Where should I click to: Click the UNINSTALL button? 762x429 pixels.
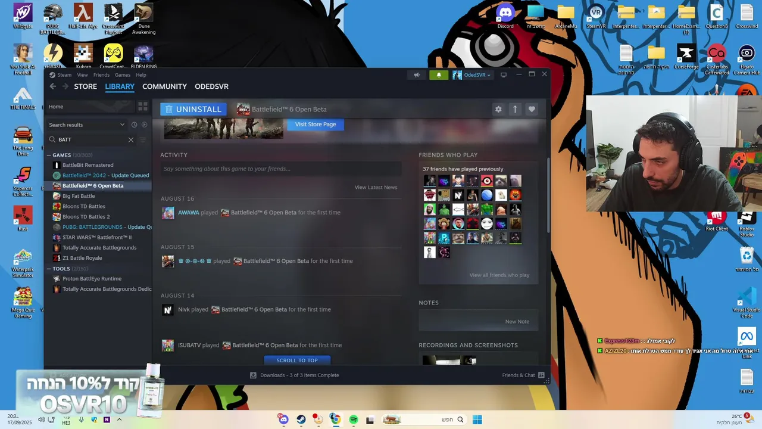(193, 109)
